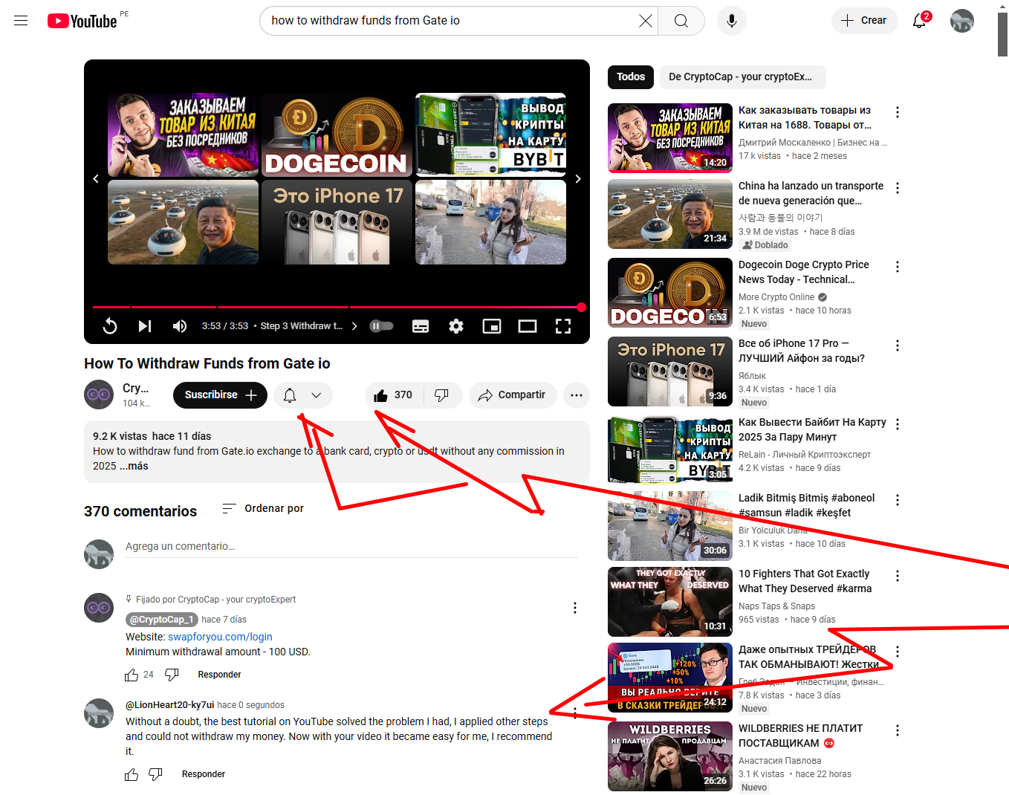
Task: Open the notifications bell
Action: pyautogui.click(x=920, y=21)
